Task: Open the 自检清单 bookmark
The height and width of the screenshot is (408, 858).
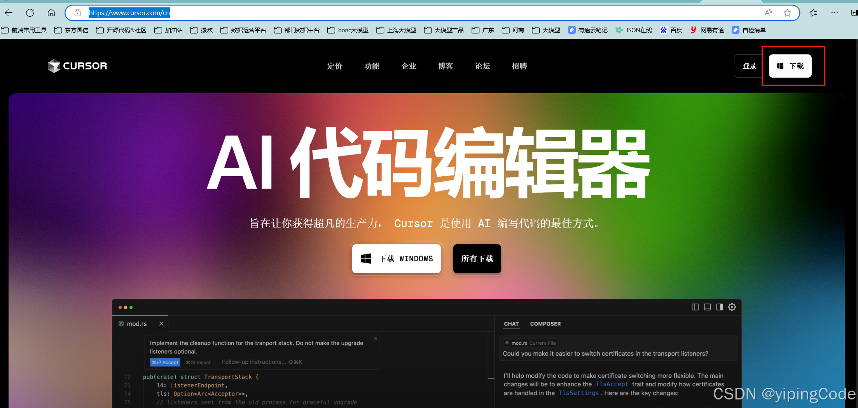Action: point(749,30)
